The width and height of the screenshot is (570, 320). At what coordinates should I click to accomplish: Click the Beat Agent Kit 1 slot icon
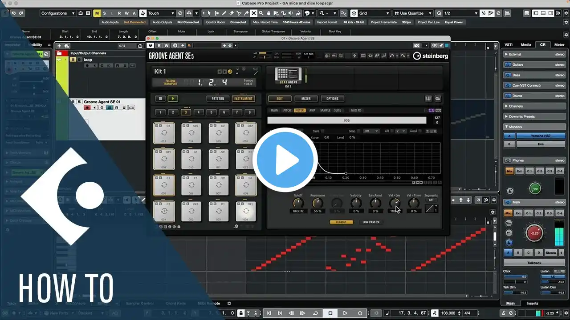(x=288, y=74)
